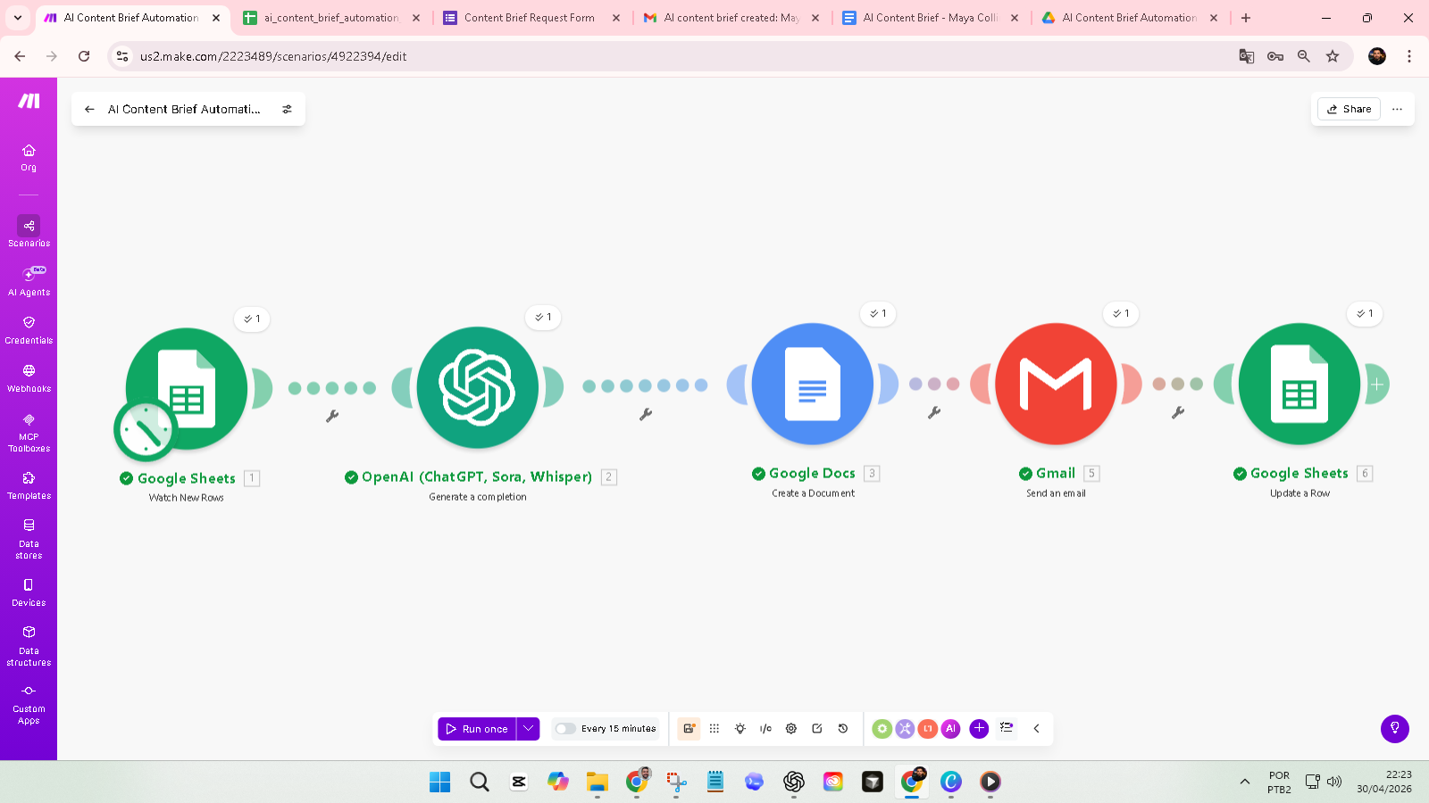The image size is (1429, 803).
Task: Click the auto-align grid icon in toolbar
Action: point(714,729)
